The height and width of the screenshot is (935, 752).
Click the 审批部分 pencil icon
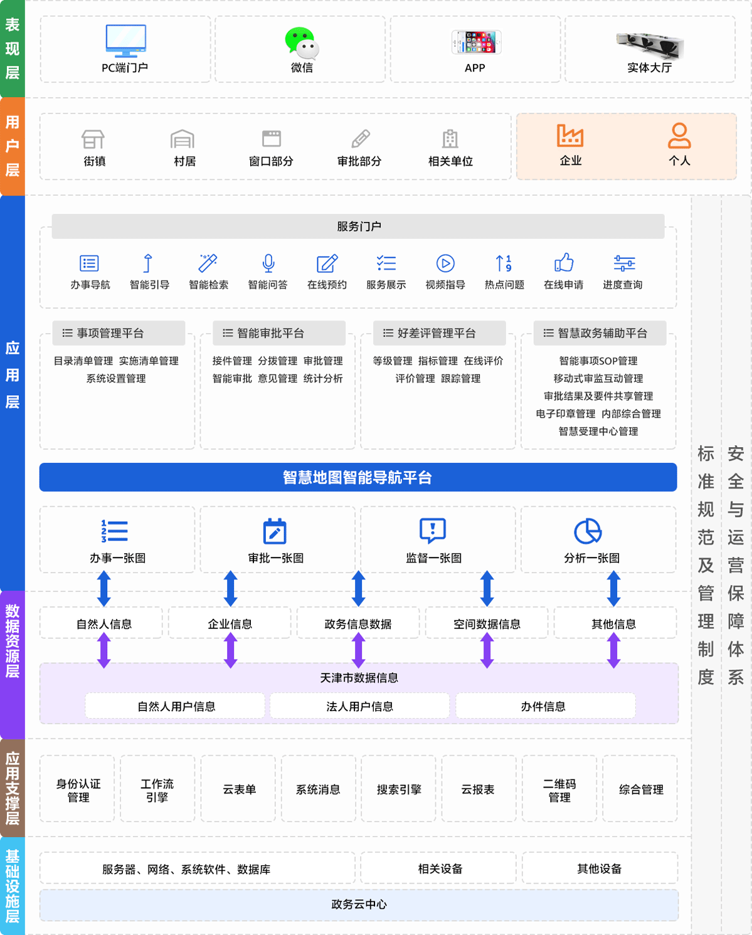(361, 139)
